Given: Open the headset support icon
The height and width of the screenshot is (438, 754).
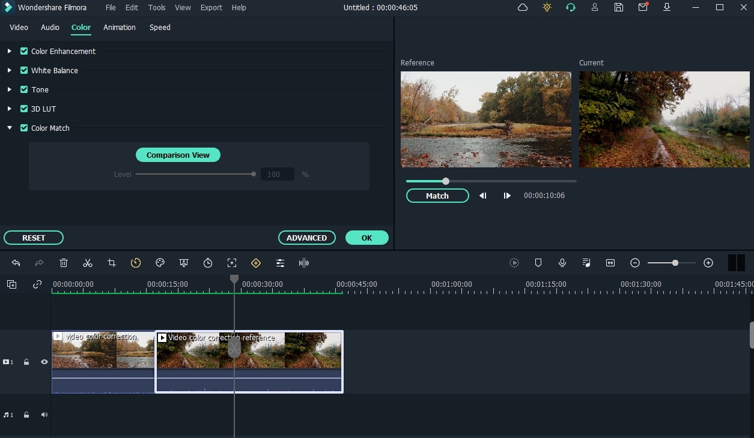Looking at the screenshot, I should pyautogui.click(x=571, y=7).
